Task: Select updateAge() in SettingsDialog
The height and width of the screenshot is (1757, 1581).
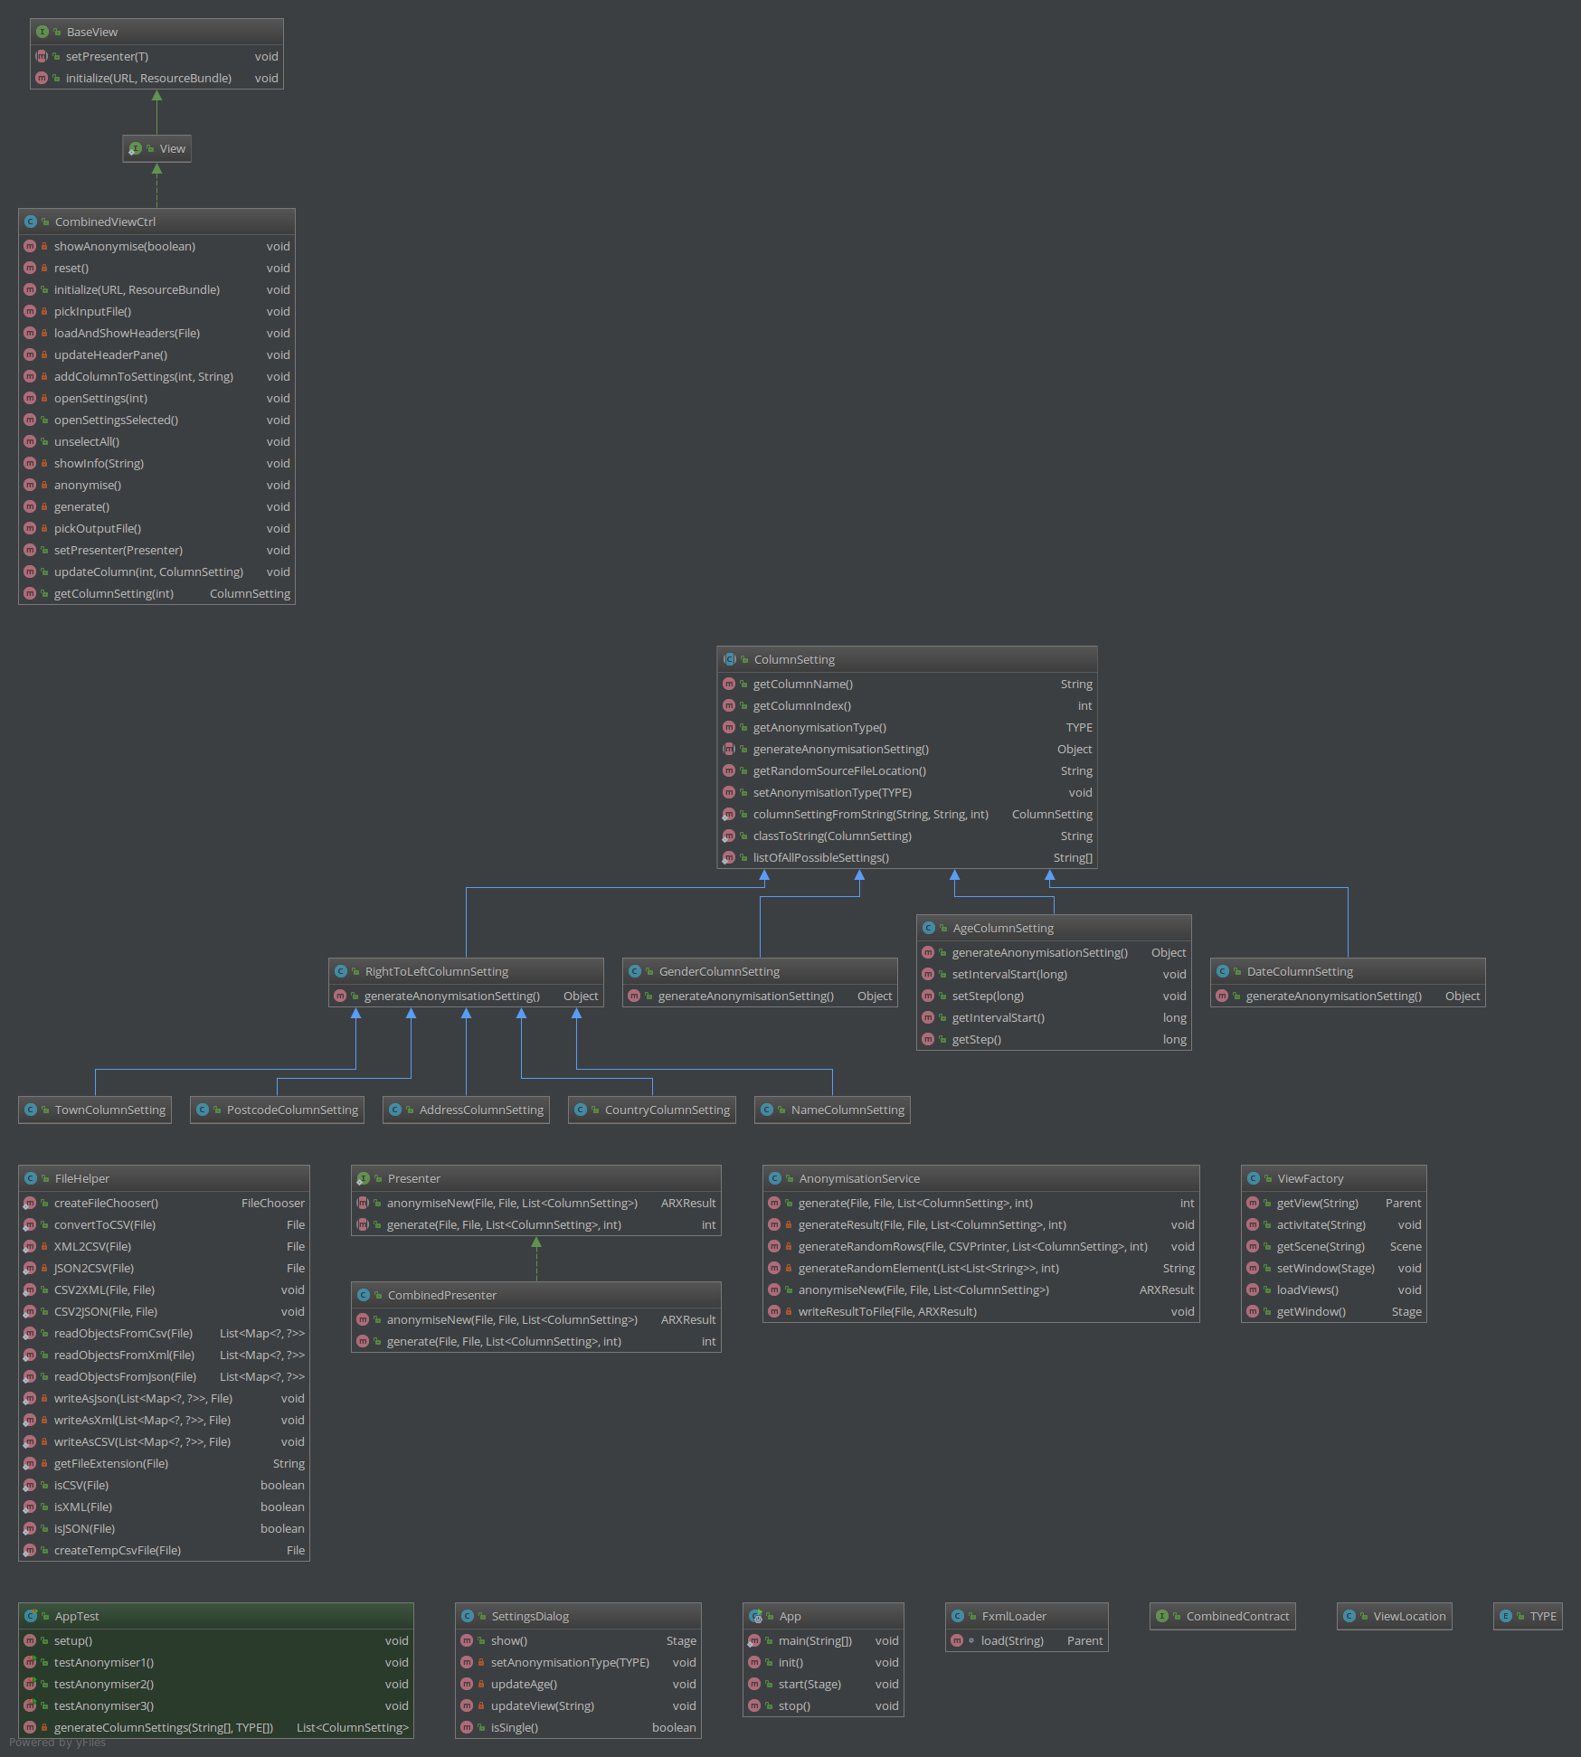Action: point(578,1684)
